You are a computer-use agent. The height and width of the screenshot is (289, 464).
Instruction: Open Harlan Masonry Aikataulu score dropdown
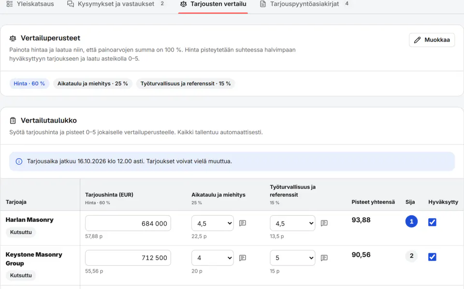[213, 223]
